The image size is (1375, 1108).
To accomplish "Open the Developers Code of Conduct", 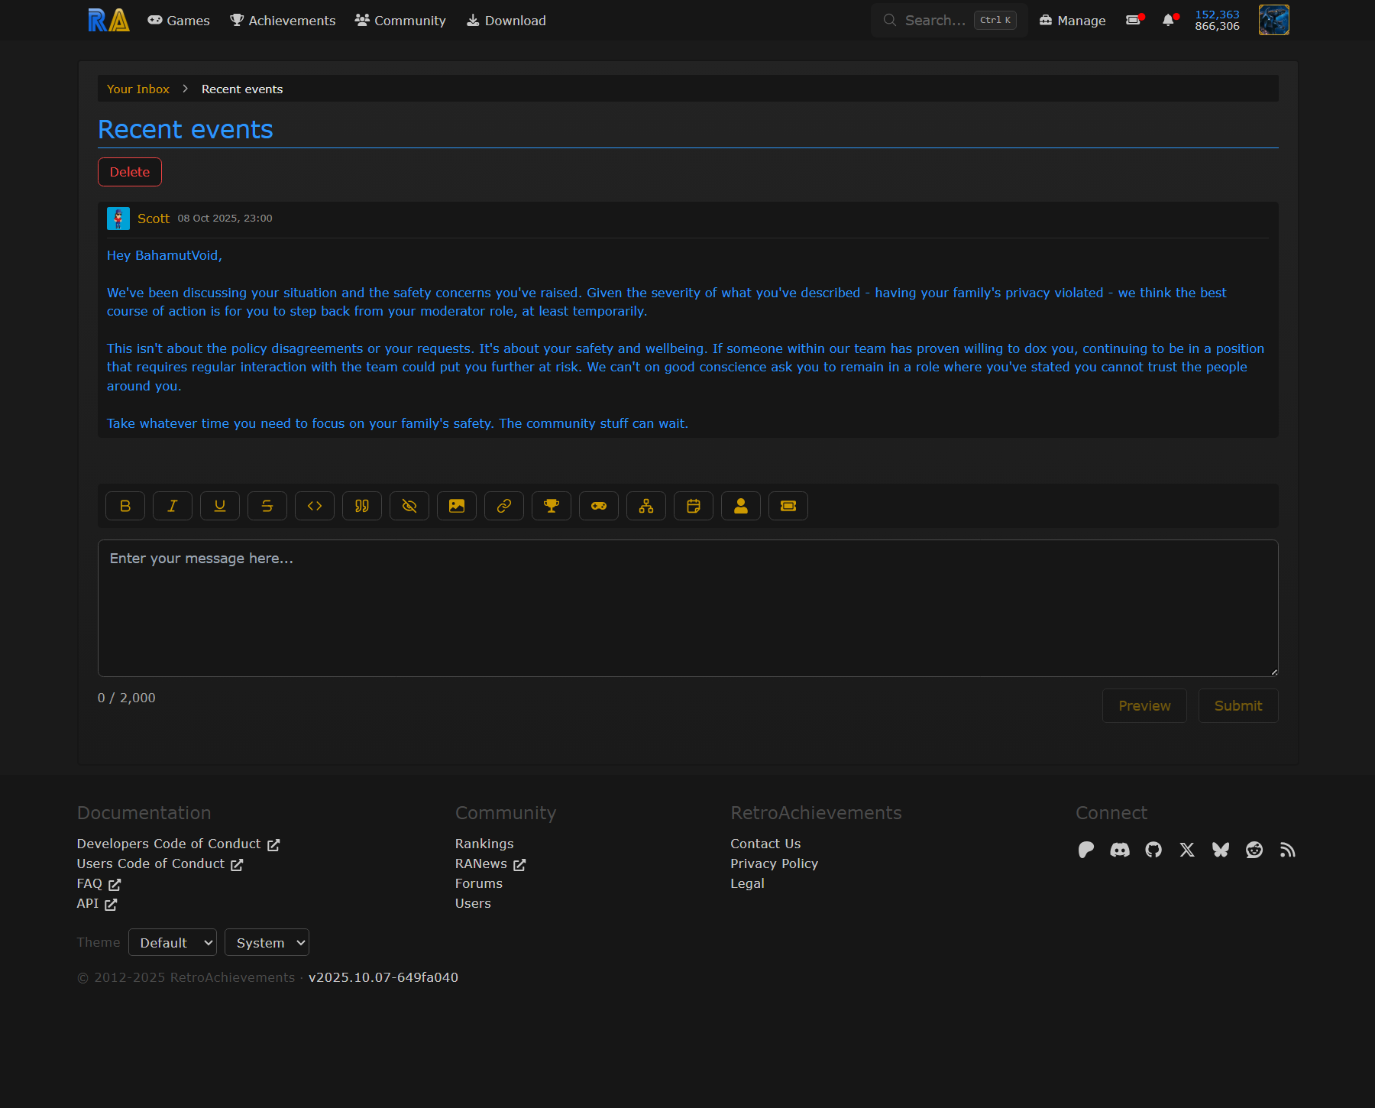I will tap(178, 844).
